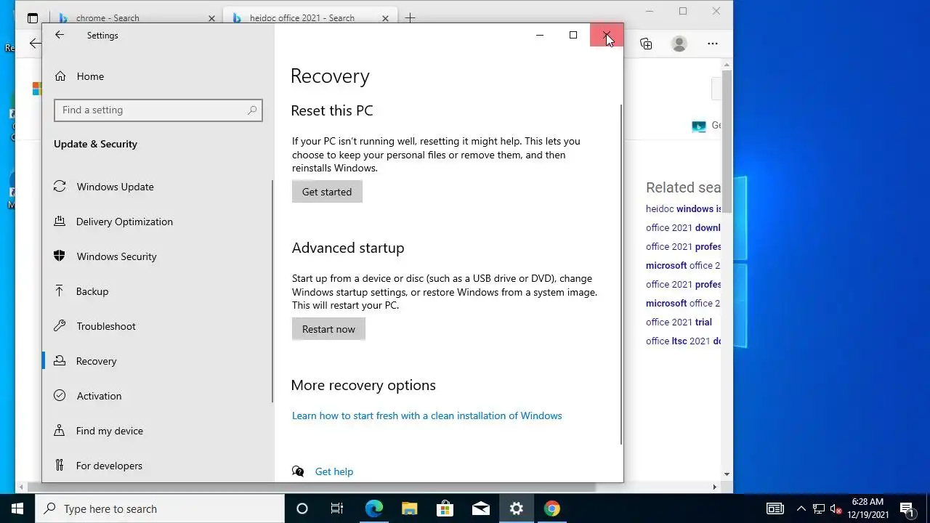Click the Edge profile avatar
930x523 pixels.
[x=679, y=44]
